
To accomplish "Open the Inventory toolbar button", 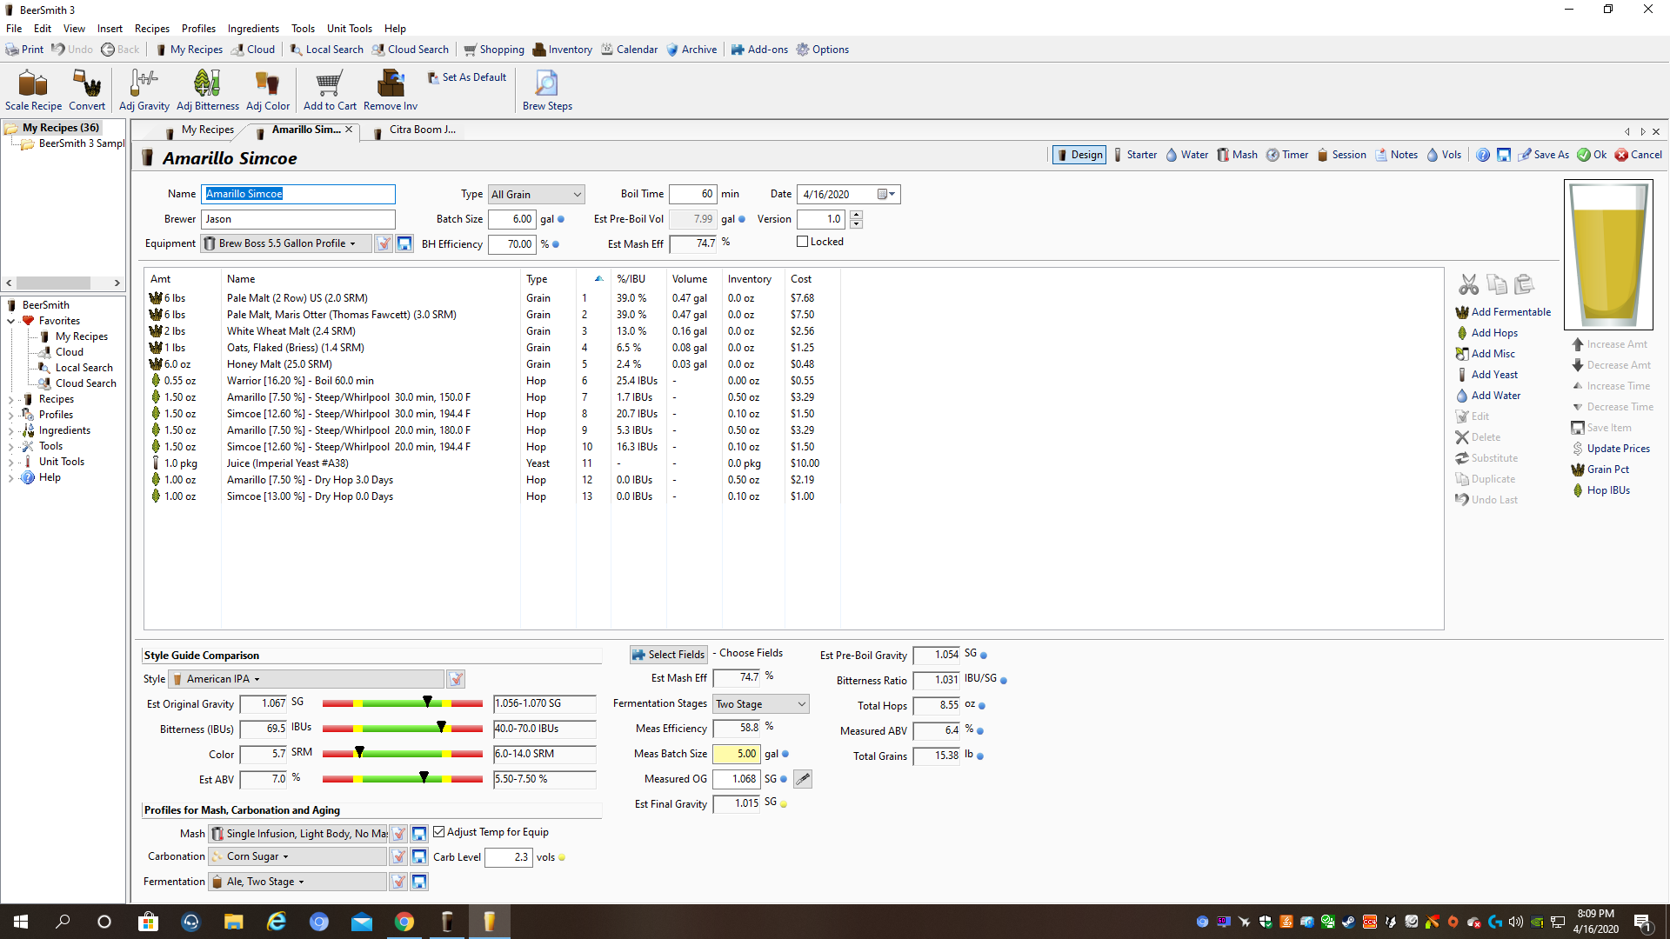I will coord(563,50).
